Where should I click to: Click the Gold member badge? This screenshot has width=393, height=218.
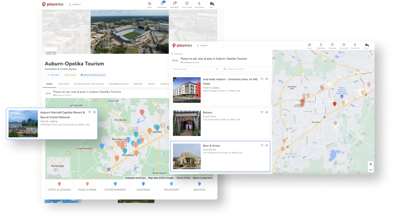pos(70,75)
